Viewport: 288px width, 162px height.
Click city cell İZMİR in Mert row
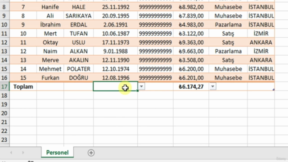click(x=261, y=33)
